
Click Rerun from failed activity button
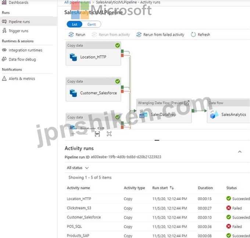[x=160, y=35]
